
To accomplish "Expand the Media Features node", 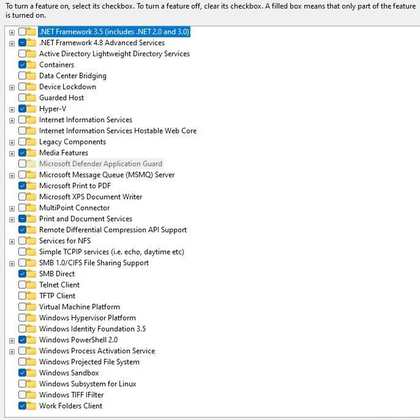I will click(12, 153).
